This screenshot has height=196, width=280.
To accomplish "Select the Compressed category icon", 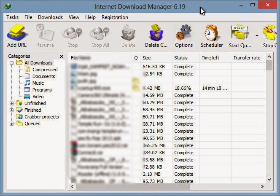I will [27, 70].
